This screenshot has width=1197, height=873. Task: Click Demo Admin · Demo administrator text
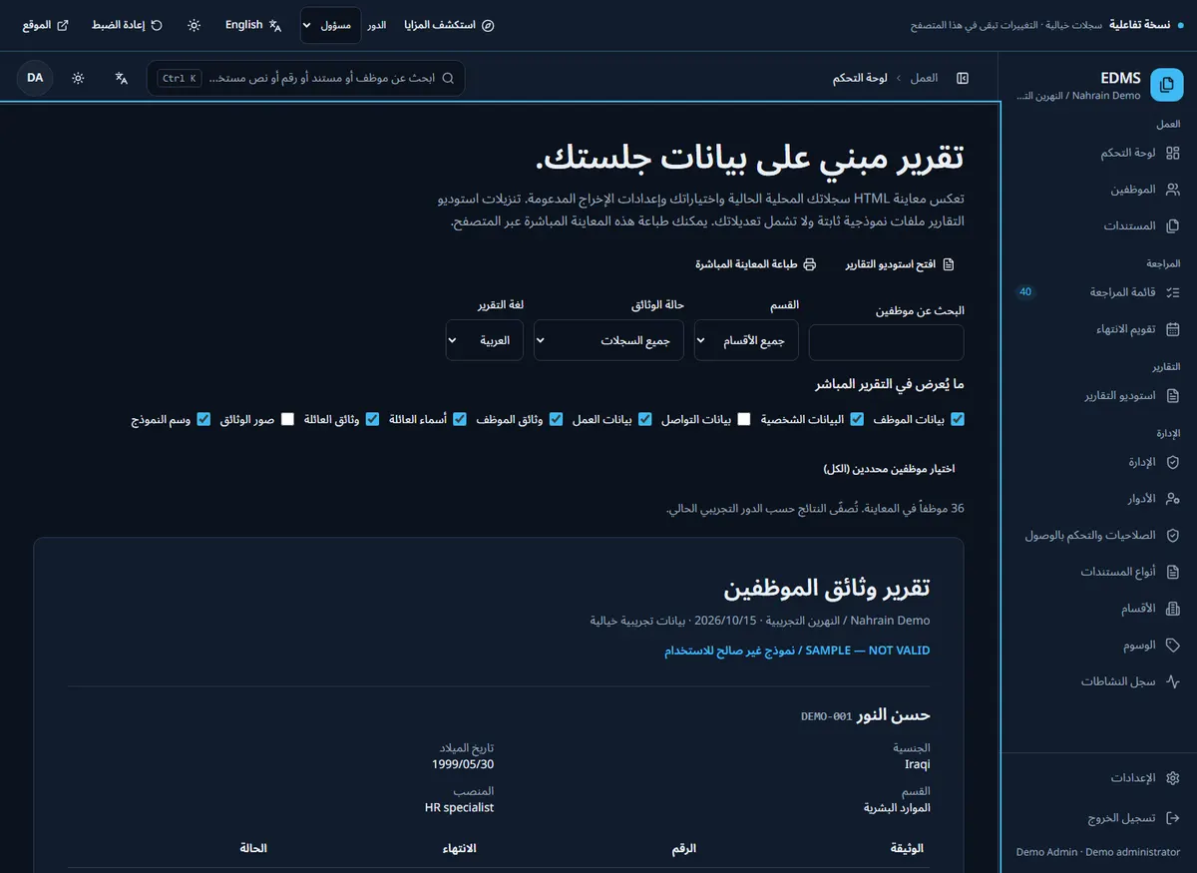(x=1098, y=852)
